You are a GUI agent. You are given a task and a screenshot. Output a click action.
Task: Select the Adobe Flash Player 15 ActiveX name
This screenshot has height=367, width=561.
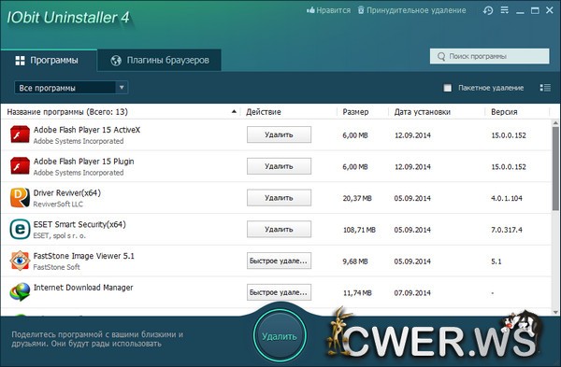87,130
